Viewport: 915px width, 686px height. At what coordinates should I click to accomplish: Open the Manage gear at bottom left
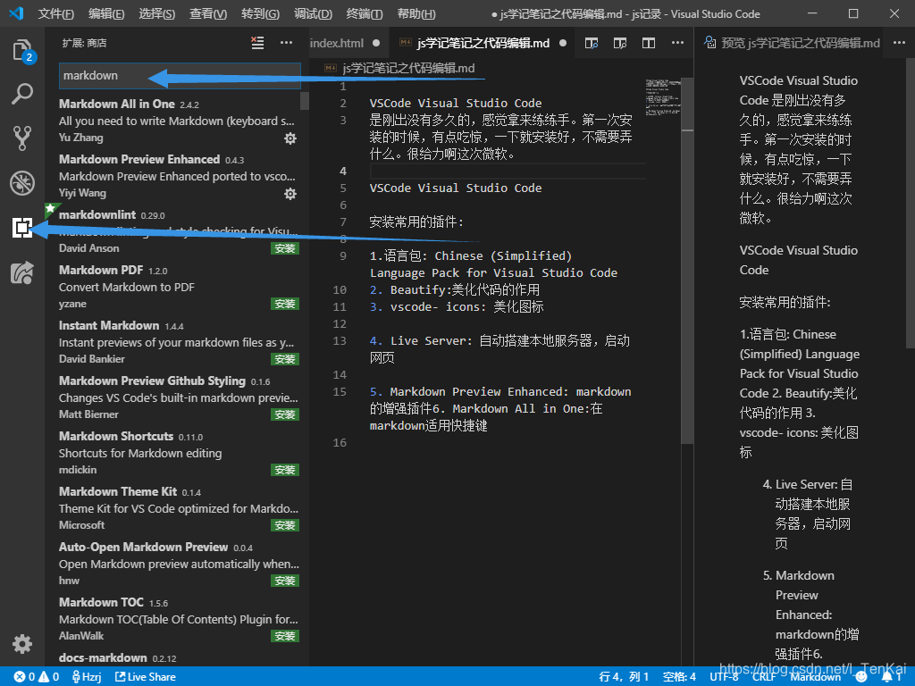22,644
